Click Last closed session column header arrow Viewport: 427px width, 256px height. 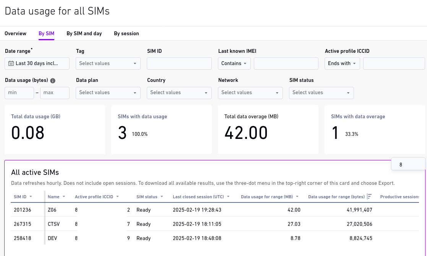click(x=228, y=197)
